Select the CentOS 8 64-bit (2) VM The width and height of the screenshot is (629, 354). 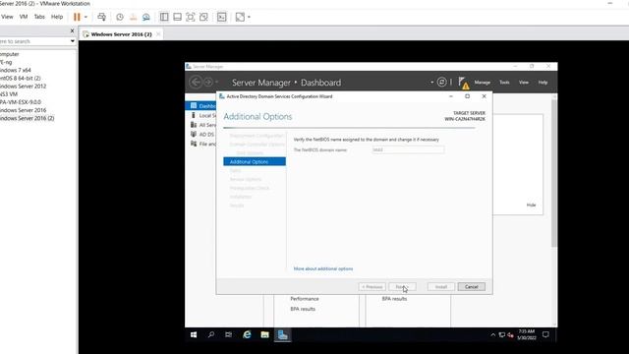[21, 79]
